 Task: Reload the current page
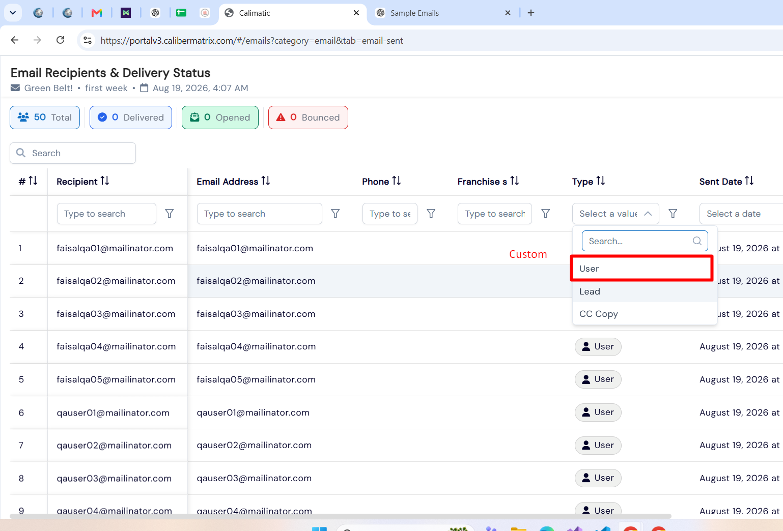coord(60,40)
